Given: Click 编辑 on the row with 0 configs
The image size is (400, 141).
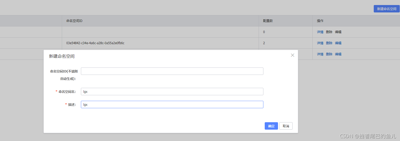Looking at the screenshot, I should click(338, 32).
